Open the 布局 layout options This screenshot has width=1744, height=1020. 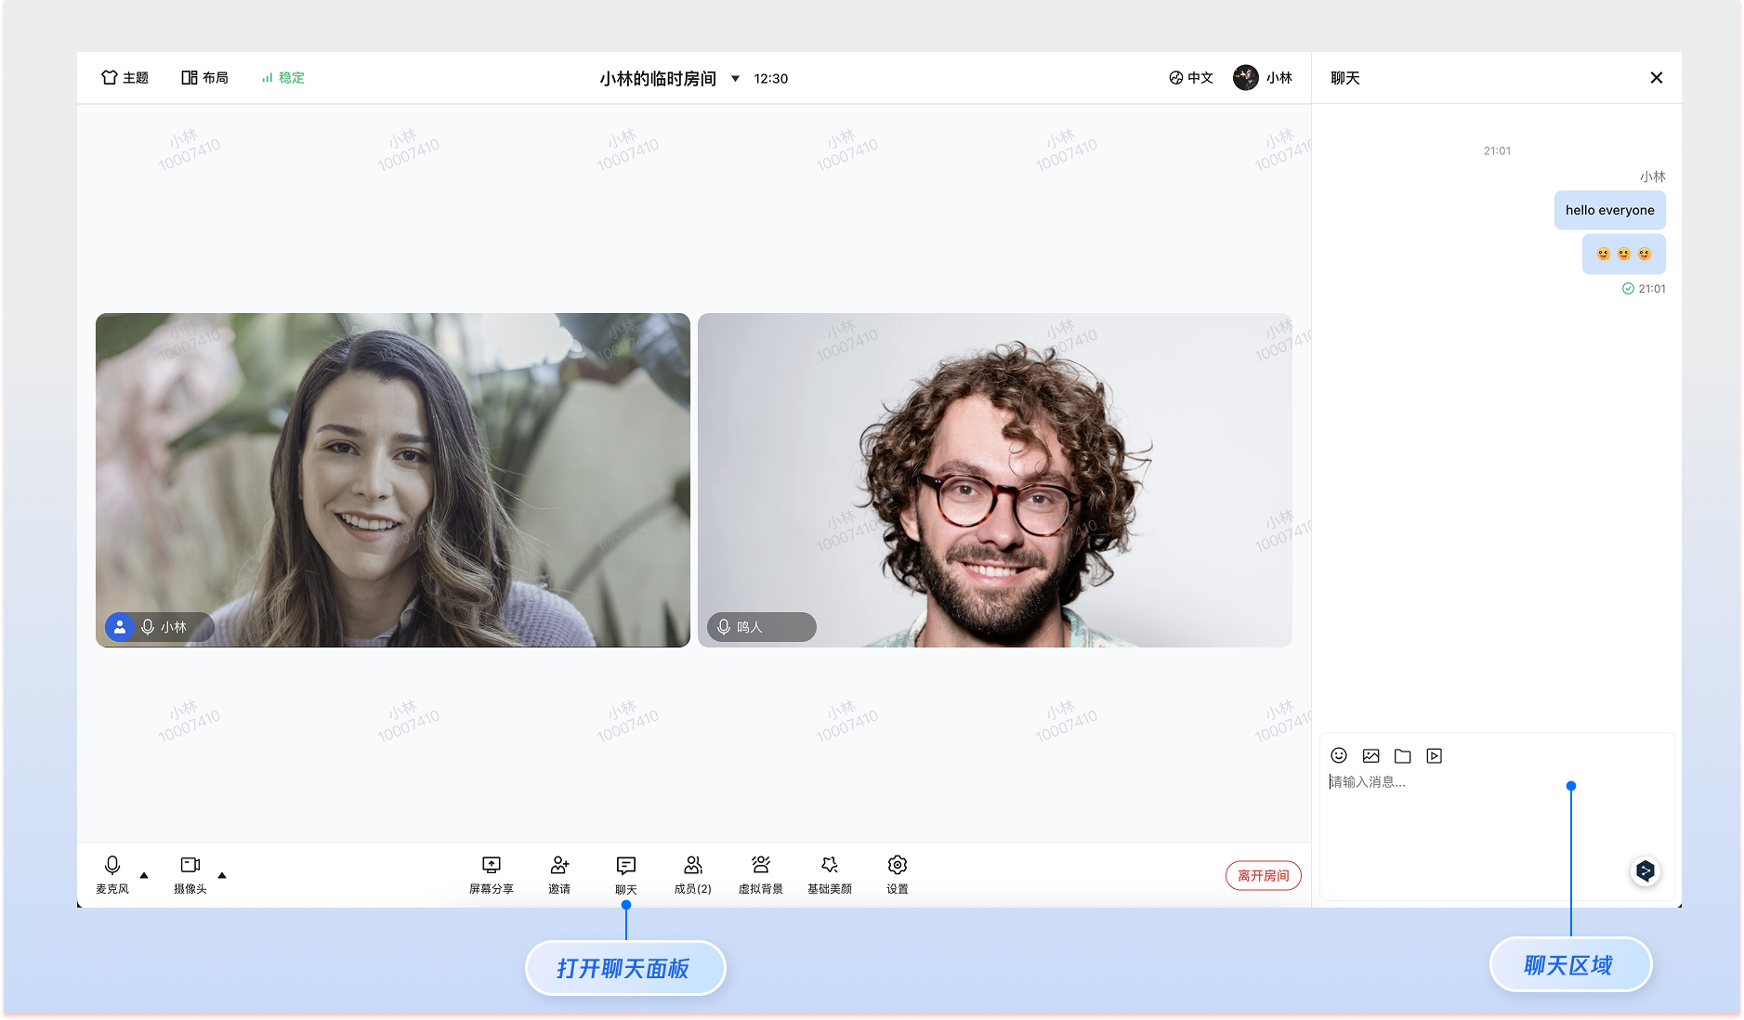pos(204,78)
